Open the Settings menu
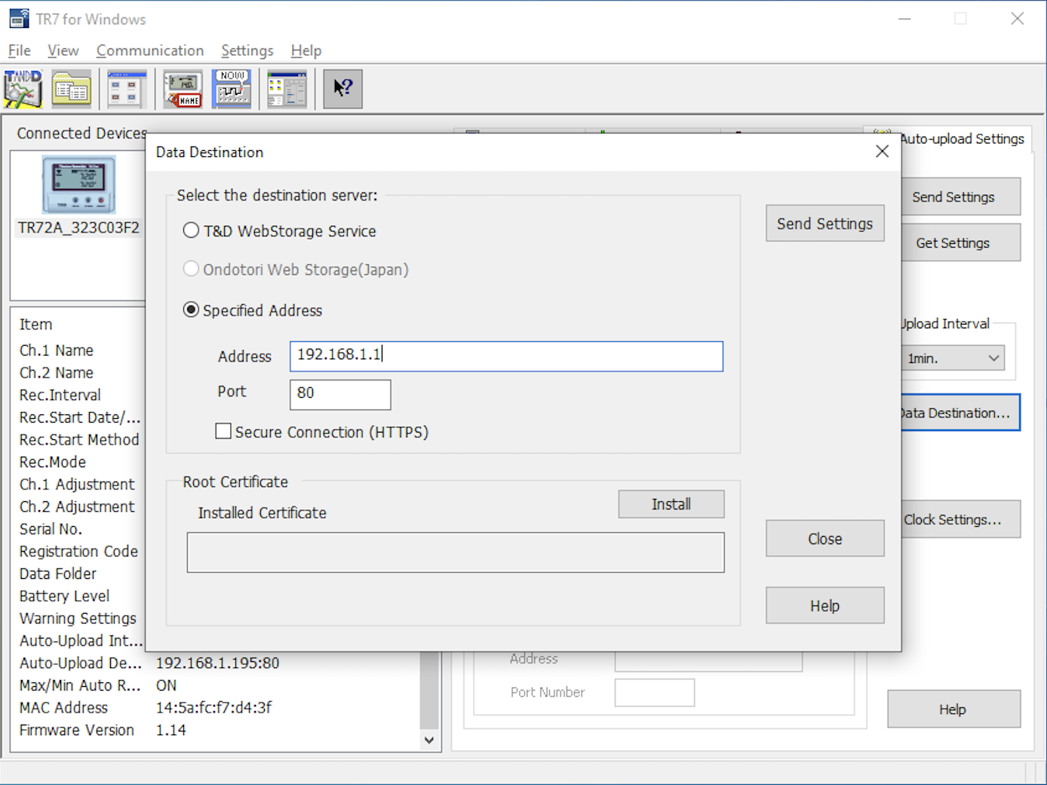 (x=247, y=51)
